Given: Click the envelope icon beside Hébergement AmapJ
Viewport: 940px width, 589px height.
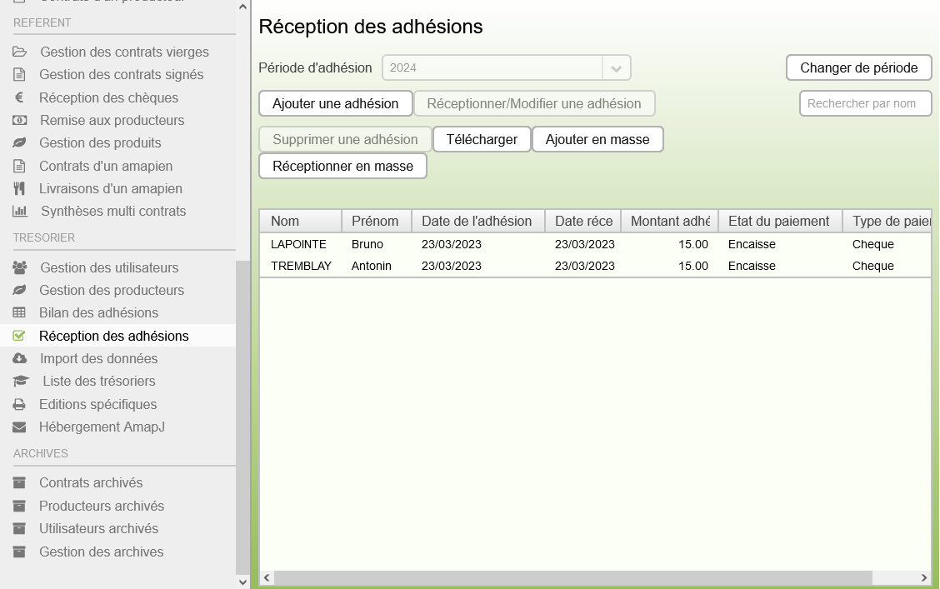Looking at the screenshot, I should (19, 427).
